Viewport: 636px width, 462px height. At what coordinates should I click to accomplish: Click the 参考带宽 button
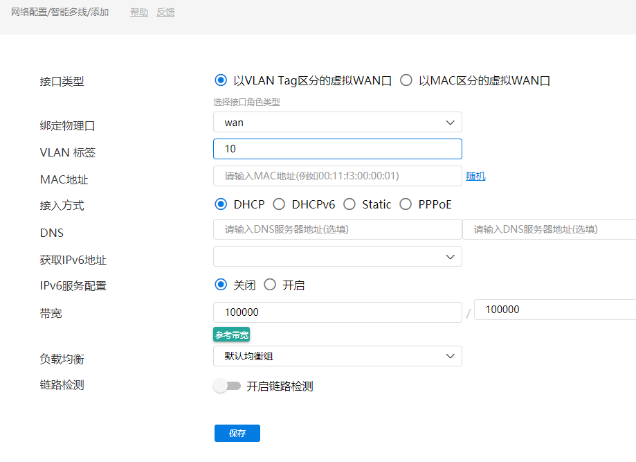pos(231,335)
